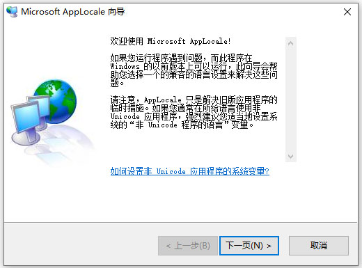The height and width of the screenshot is (268, 362).
Task: Click the AppLocale title bar icon
Action: coord(12,12)
